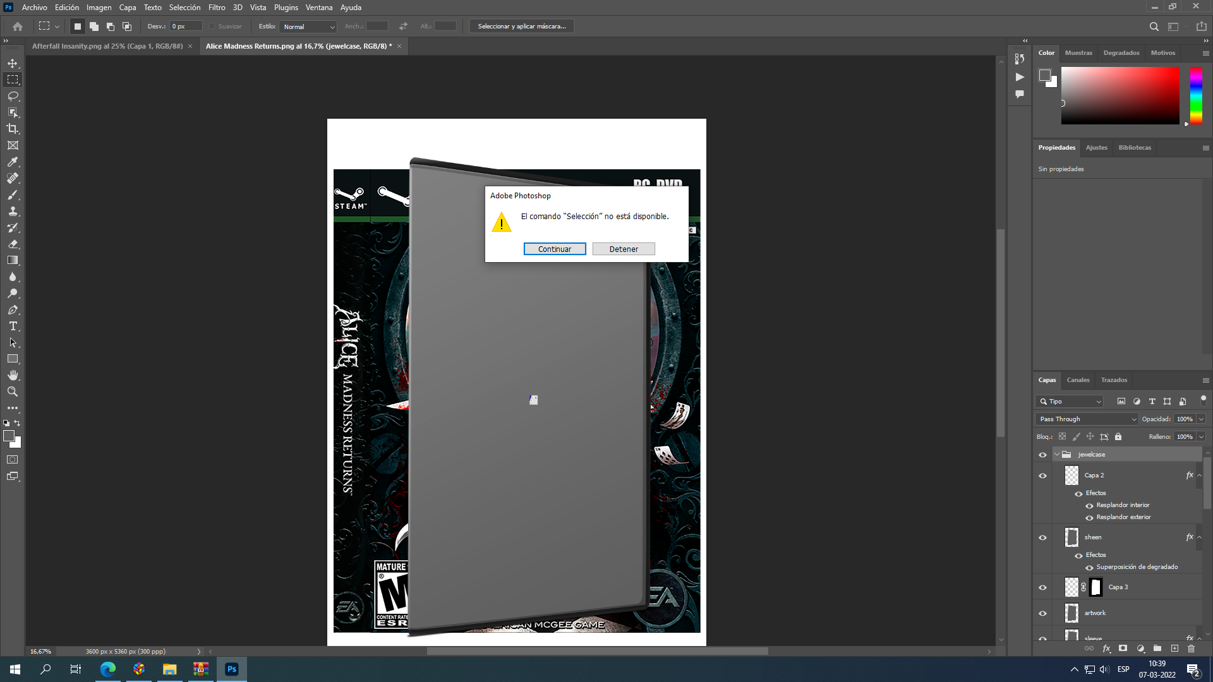The image size is (1213, 682).
Task: Hide the jewelcase group layer
Action: tap(1042, 455)
